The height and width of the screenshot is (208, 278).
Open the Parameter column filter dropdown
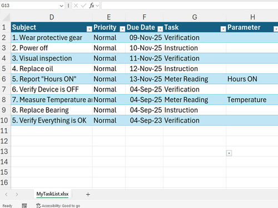pyautogui.click(x=276, y=29)
